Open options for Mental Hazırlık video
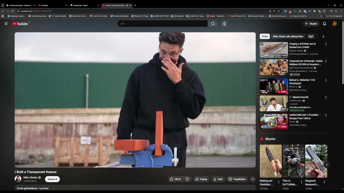 coord(326,98)
